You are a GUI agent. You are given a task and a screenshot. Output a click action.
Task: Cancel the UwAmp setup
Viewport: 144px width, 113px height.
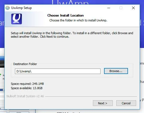pyautogui.click(x=126, y=103)
